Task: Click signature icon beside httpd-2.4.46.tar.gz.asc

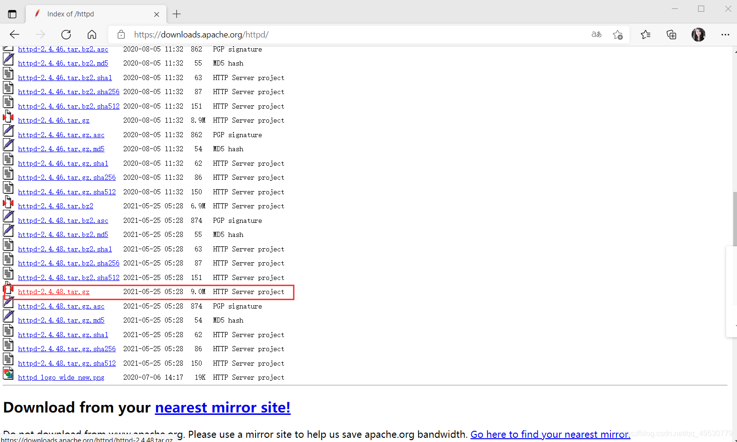Action: coord(8,131)
